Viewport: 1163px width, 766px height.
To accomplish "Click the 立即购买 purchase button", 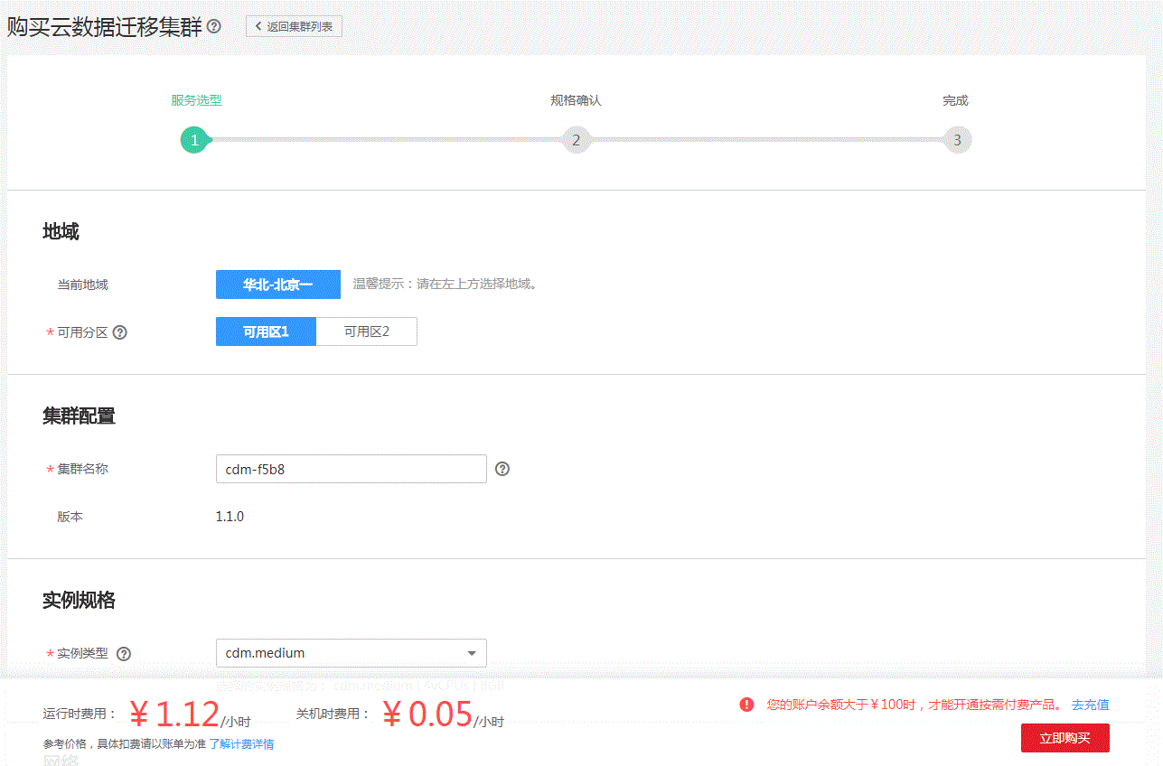I will point(1065,737).
